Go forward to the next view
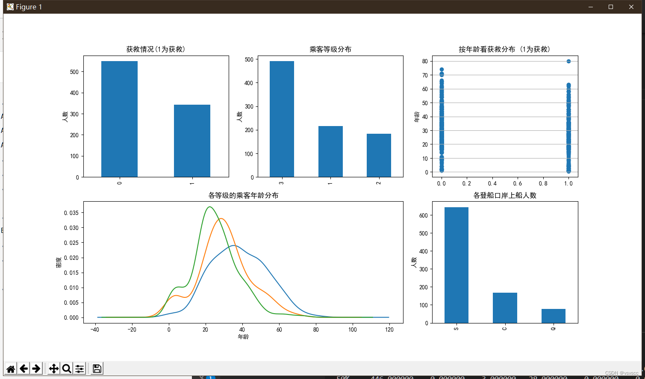Screen dimensions: 645x379 click(36, 368)
